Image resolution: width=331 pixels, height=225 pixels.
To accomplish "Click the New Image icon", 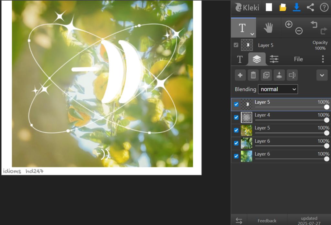I will [x=269, y=7].
